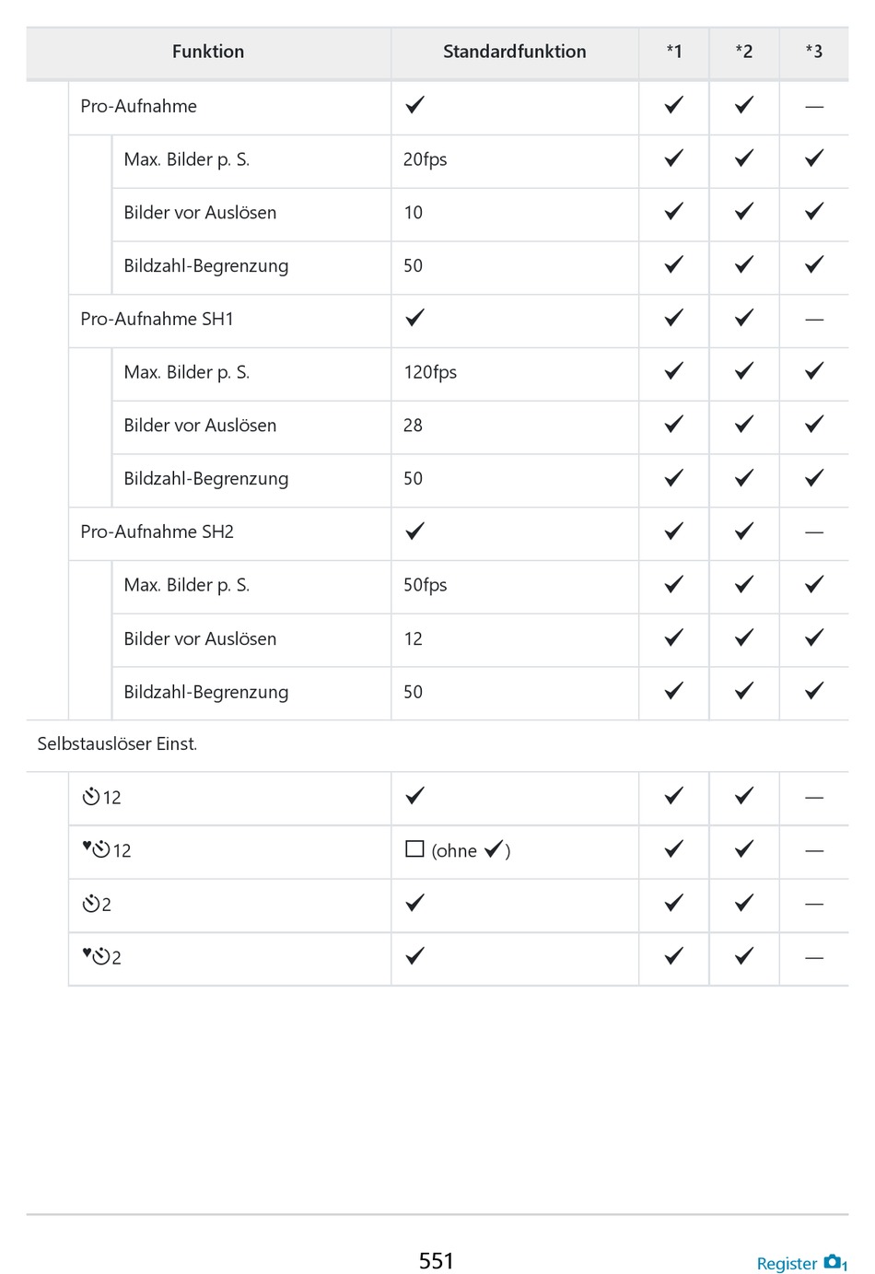Click the dash in the Pro-Aufnahme *3 column
This screenshot has height=1274, width=875.
point(813,107)
